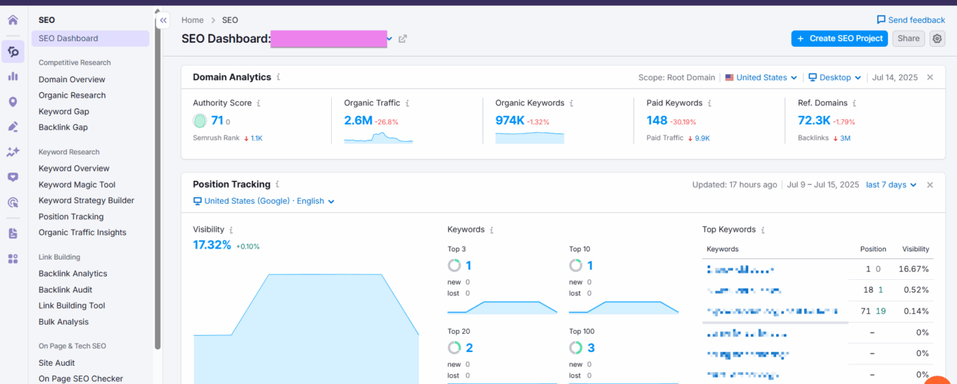Click info icon beside Ref. Domains

point(855,103)
